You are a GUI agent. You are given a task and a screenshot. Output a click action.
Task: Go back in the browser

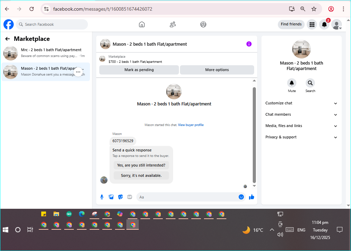7,9
